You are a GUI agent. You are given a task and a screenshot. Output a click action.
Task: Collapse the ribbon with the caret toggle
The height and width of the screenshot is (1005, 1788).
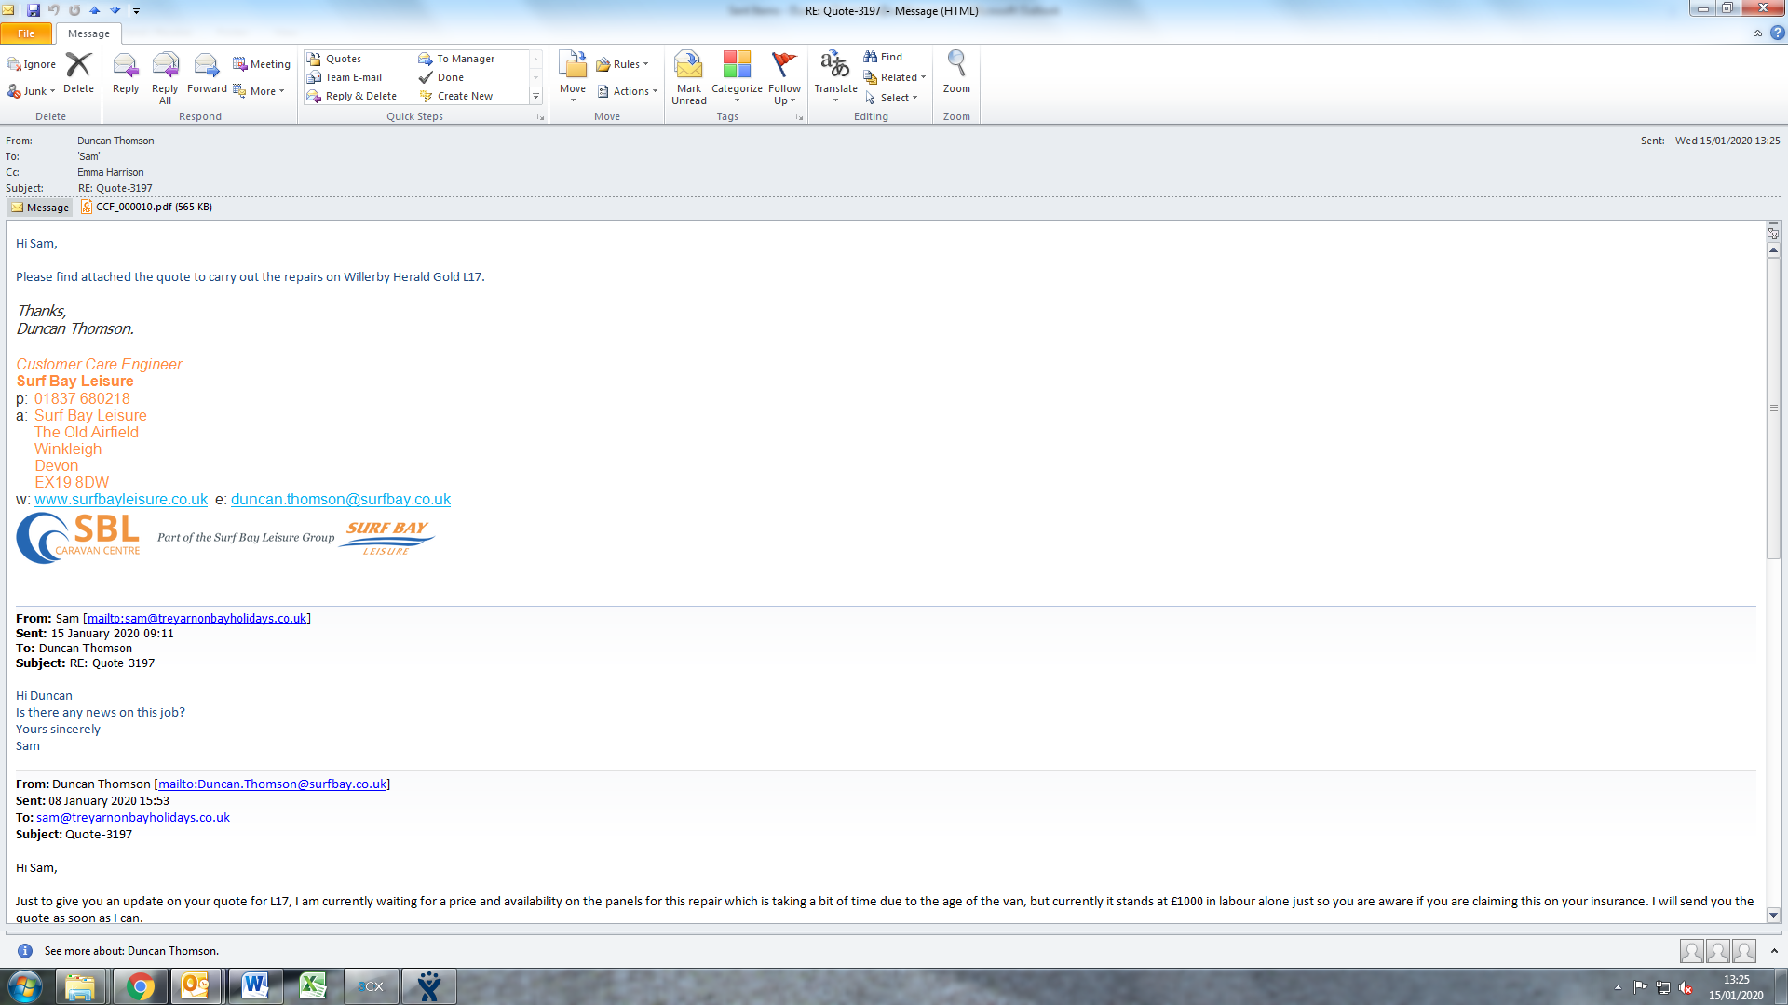tap(1757, 33)
